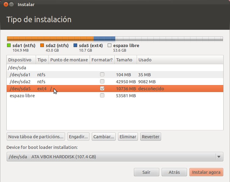Click the Engadir button
The width and height of the screenshot is (230, 182).
[x=78, y=136]
